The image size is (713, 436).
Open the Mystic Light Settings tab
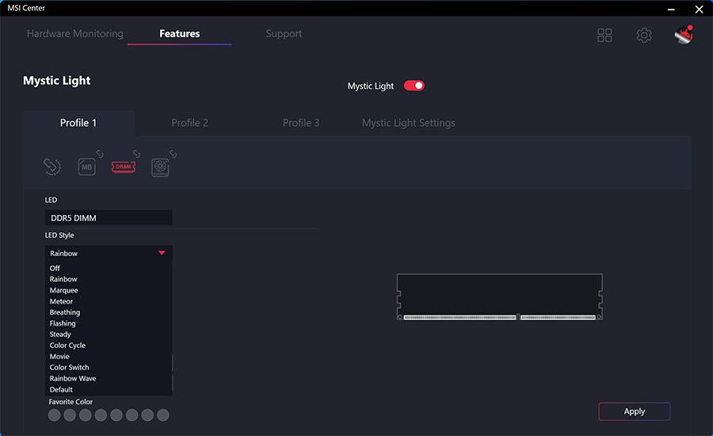tap(408, 123)
